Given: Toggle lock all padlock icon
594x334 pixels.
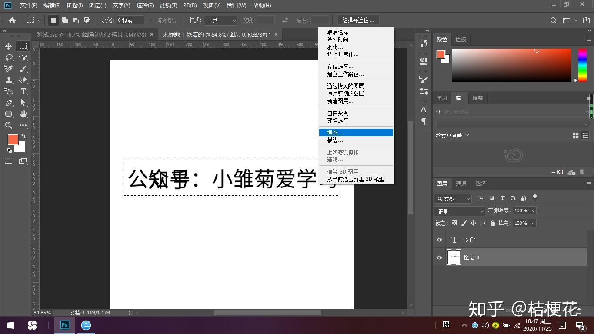Looking at the screenshot, I should click(x=492, y=223).
